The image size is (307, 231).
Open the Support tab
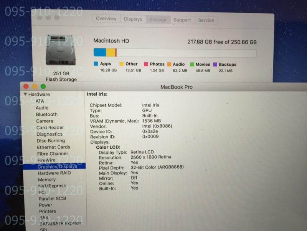182,20
